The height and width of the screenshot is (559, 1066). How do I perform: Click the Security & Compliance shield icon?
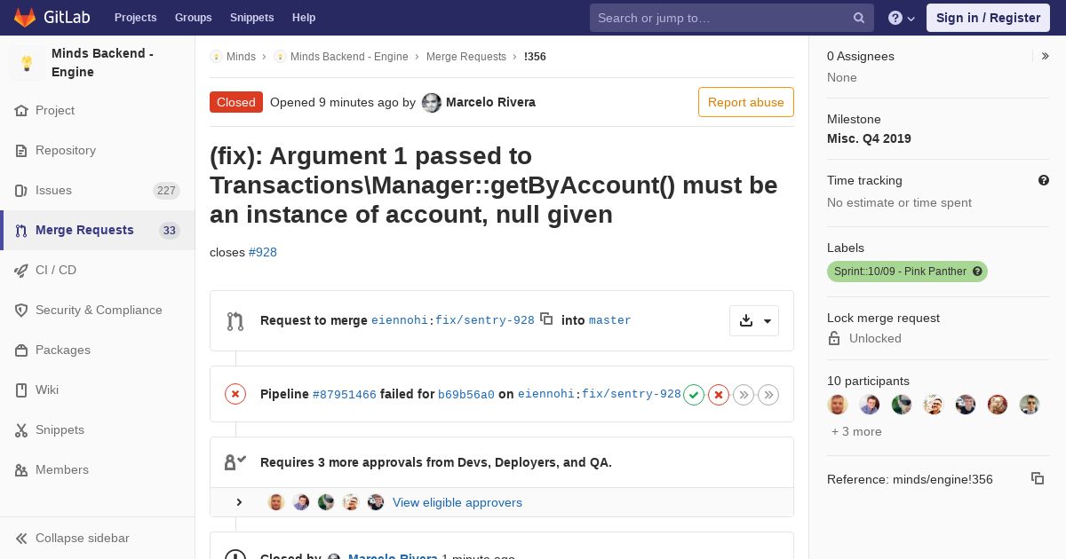(21, 311)
